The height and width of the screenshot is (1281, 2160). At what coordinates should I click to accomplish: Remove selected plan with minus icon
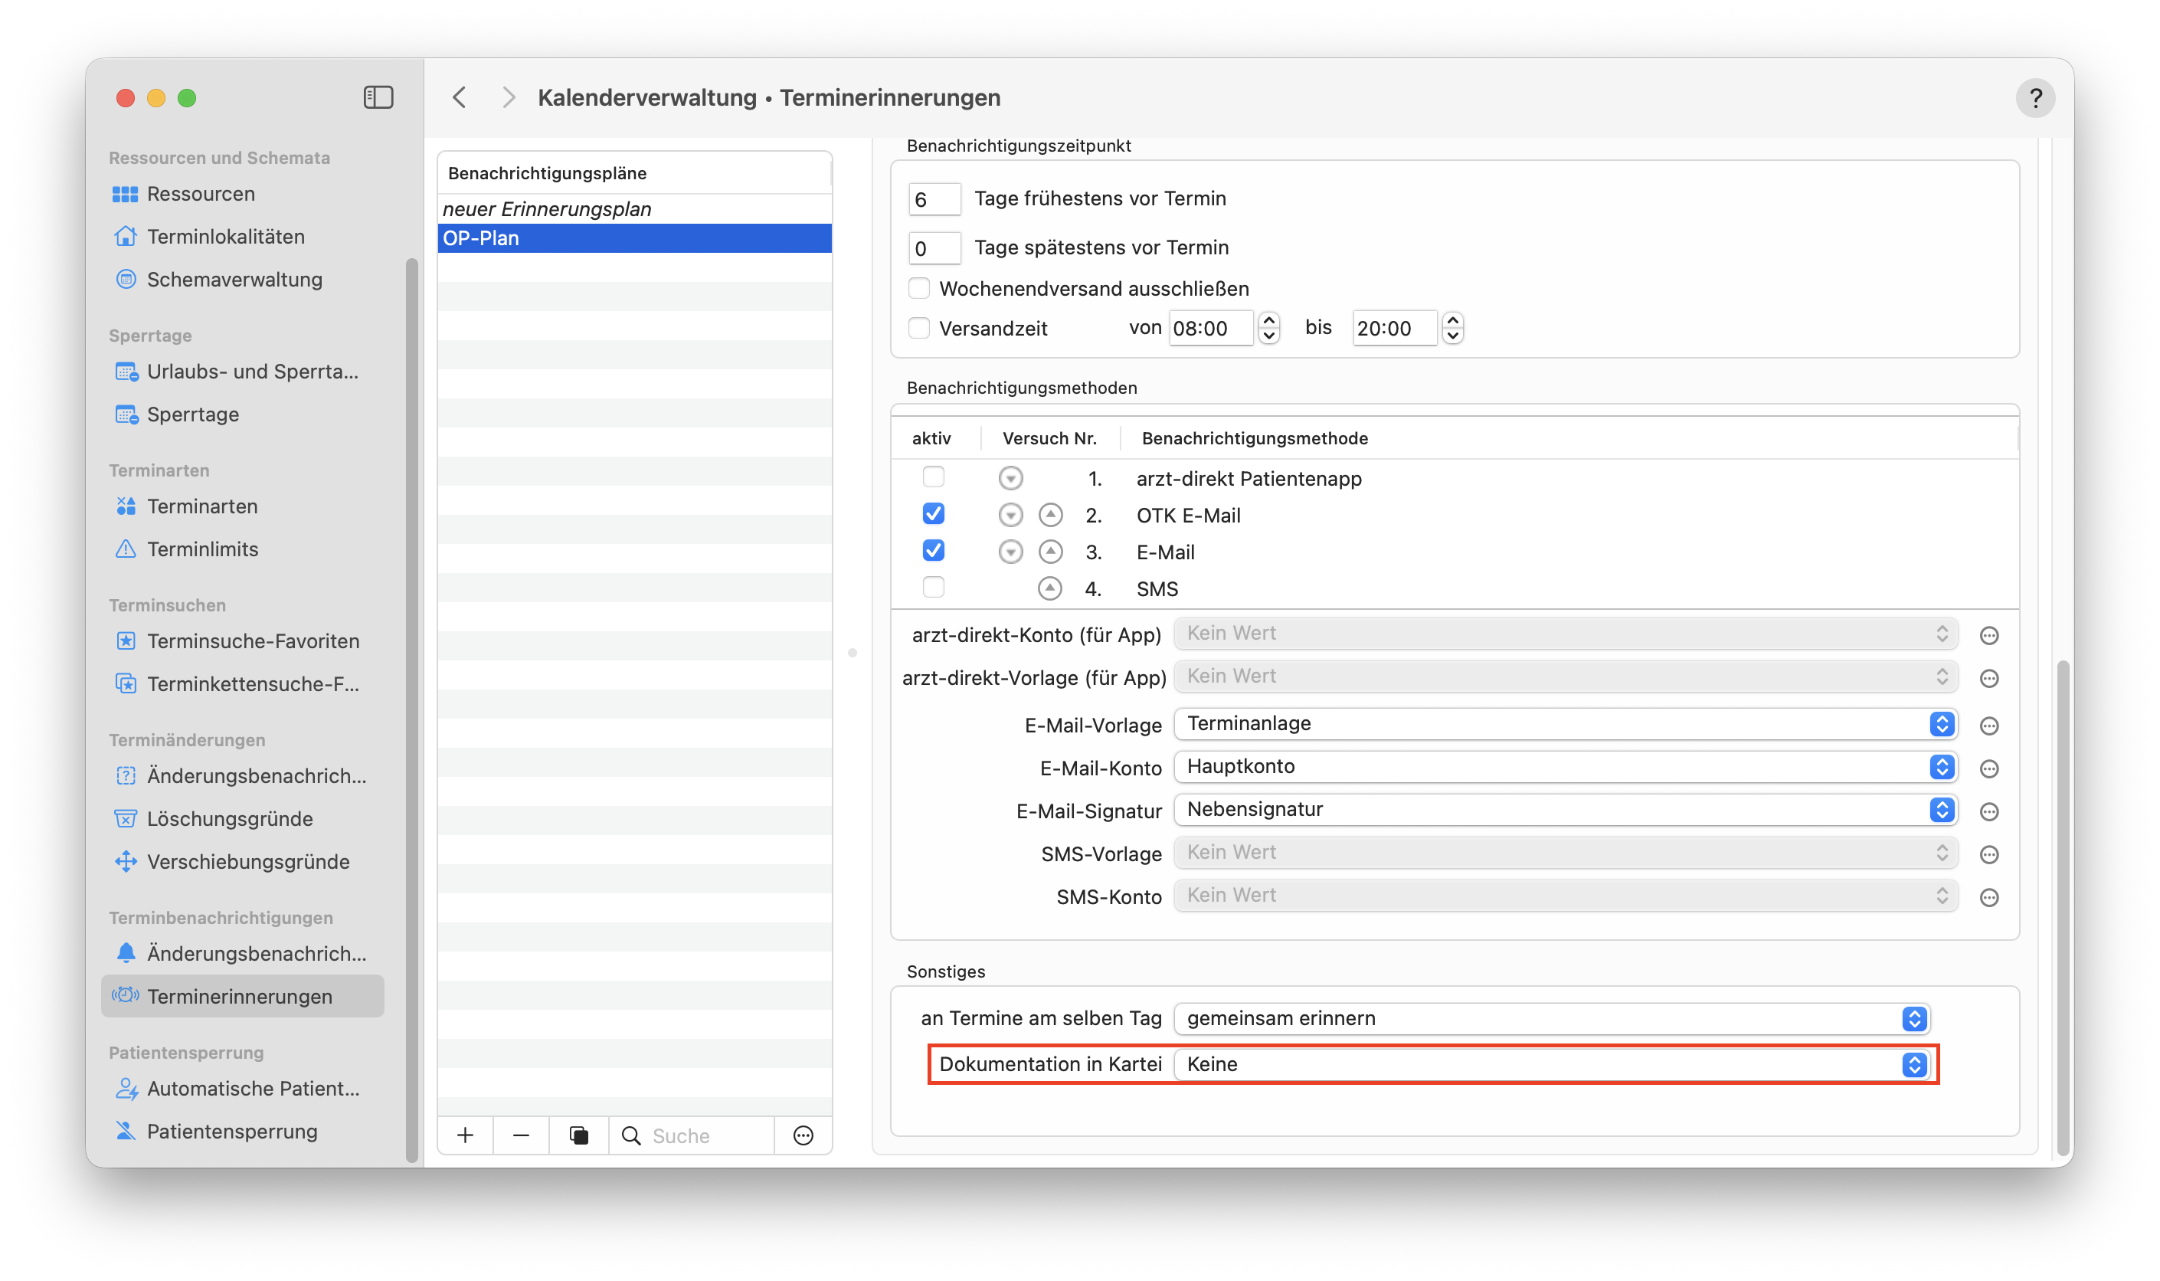(520, 1135)
